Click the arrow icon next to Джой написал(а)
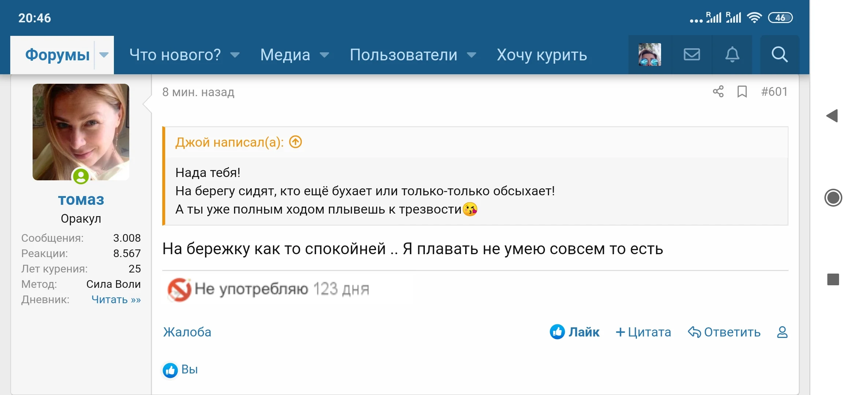The height and width of the screenshot is (395, 857). pyautogui.click(x=295, y=142)
